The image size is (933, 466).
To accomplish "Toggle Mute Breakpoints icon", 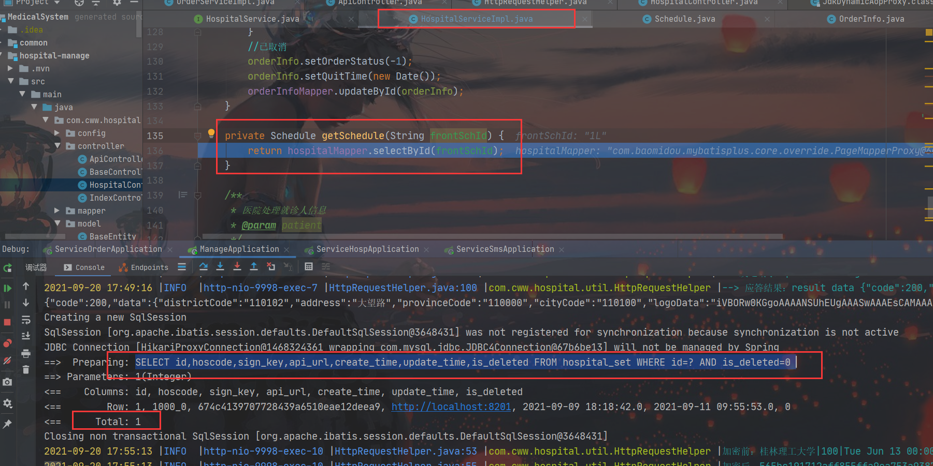I will (x=7, y=360).
